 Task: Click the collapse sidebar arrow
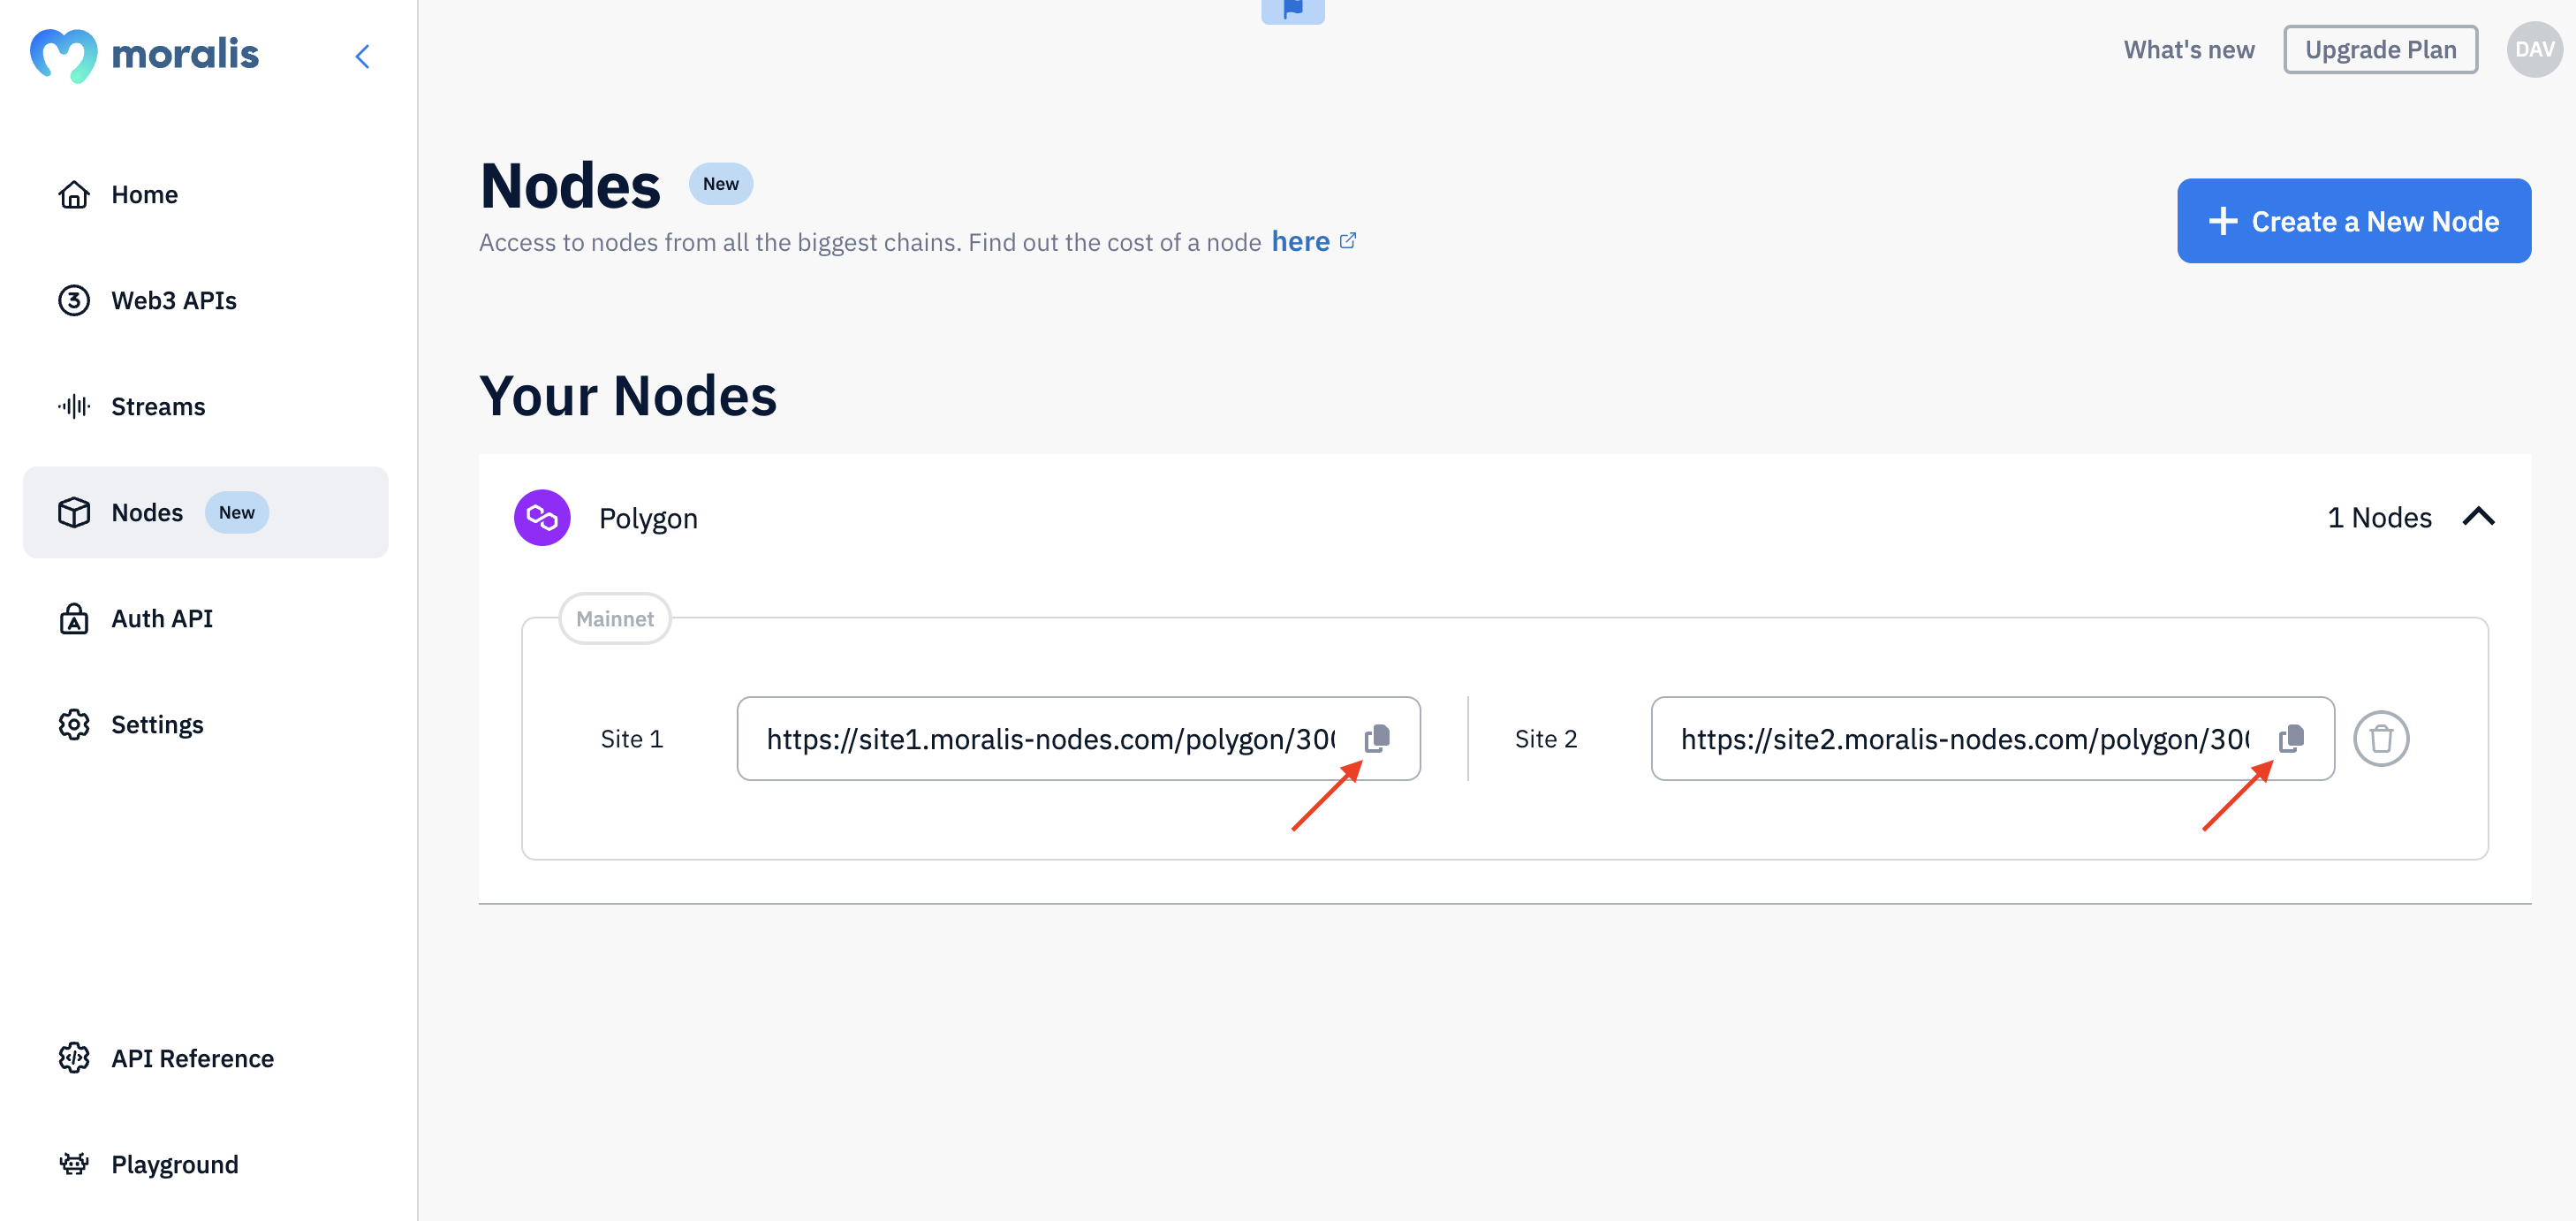click(x=363, y=56)
